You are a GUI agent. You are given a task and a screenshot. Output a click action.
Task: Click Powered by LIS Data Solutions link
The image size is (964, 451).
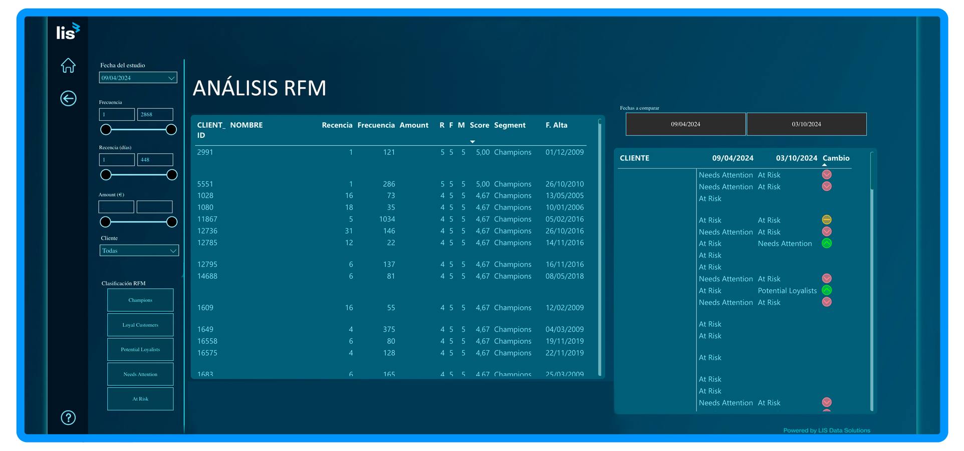pyautogui.click(x=826, y=430)
